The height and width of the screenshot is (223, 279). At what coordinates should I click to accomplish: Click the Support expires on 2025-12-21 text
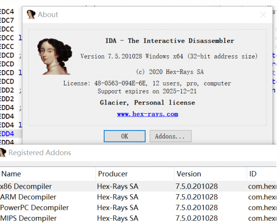pos(147,91)
